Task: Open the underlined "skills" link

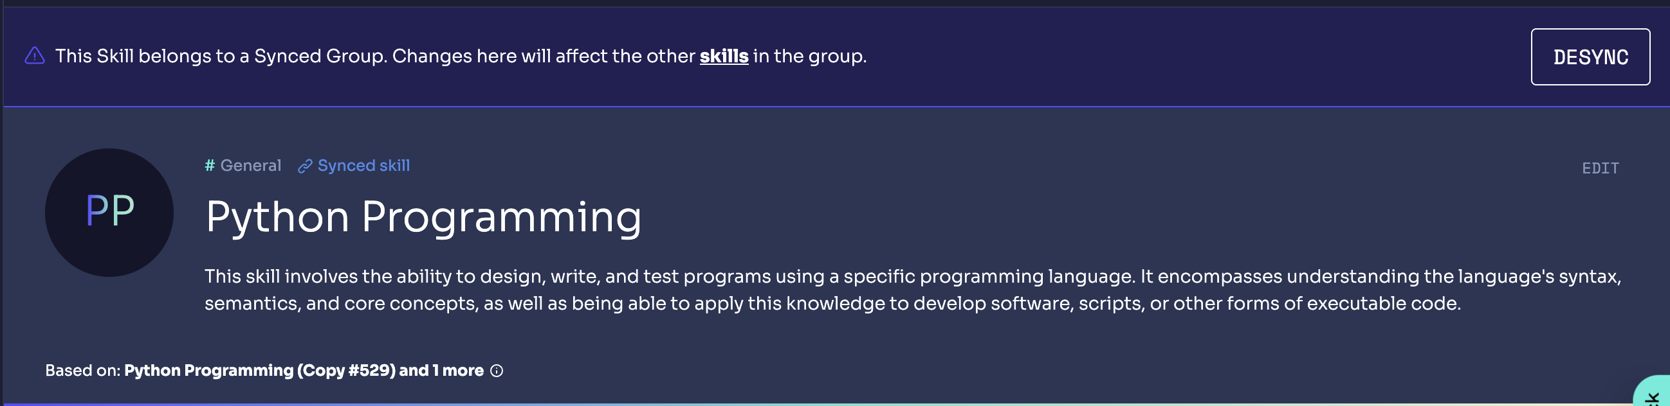Action: [x=724, y=57]
